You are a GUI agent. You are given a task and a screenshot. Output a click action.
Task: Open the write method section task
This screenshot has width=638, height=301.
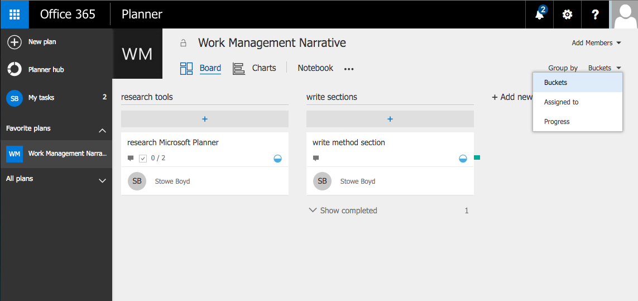[349, 142]
